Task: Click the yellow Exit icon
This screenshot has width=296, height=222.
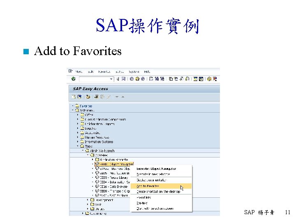Action: 137,79
